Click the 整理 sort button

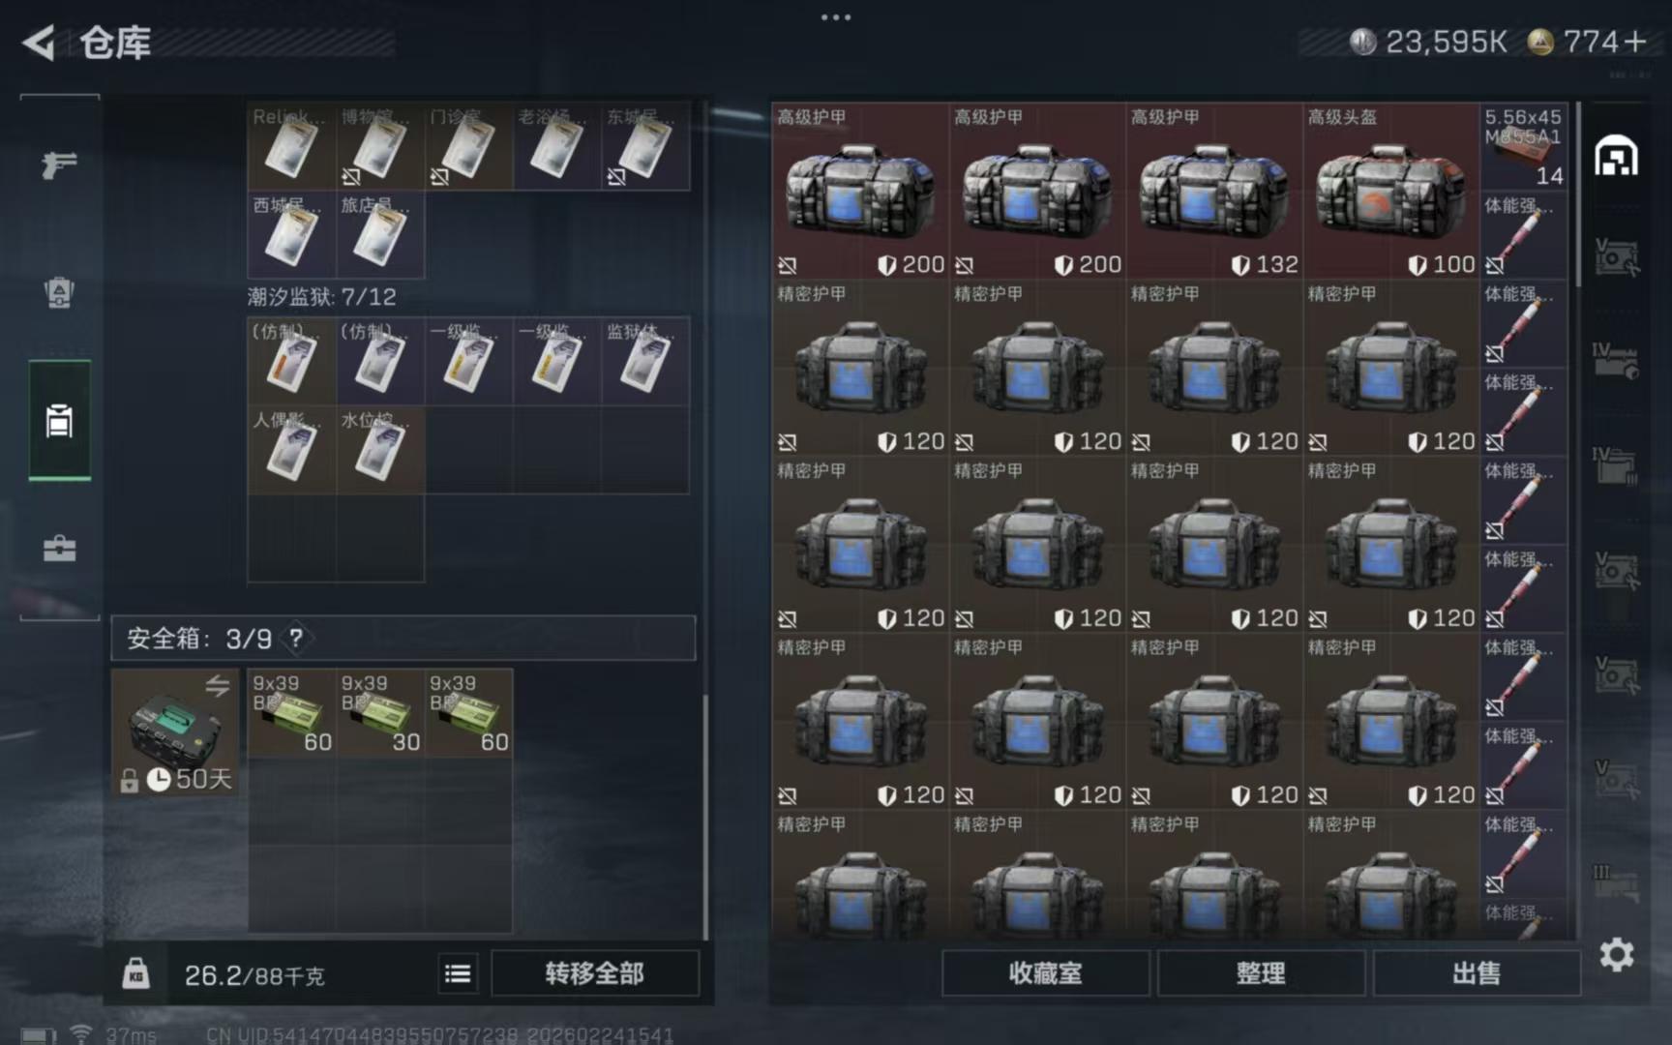[1261, 973]
